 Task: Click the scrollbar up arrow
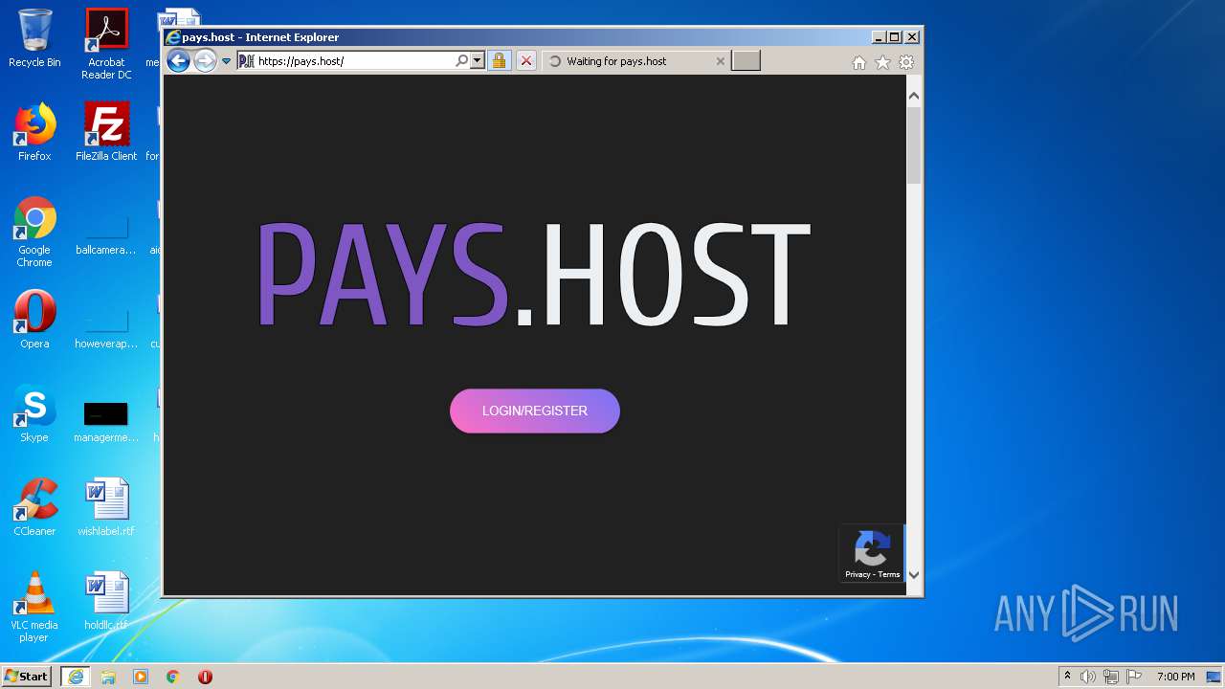coord(914,96)
